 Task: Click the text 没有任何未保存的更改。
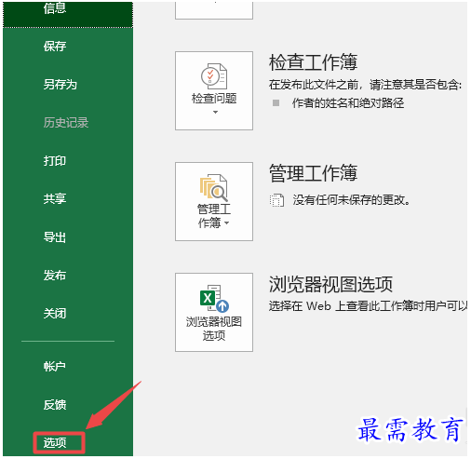pos(351,200)
